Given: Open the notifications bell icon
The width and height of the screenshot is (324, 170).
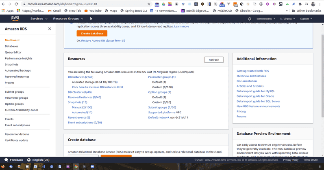Looking at the screenshot, I should [x=250, y=19].
